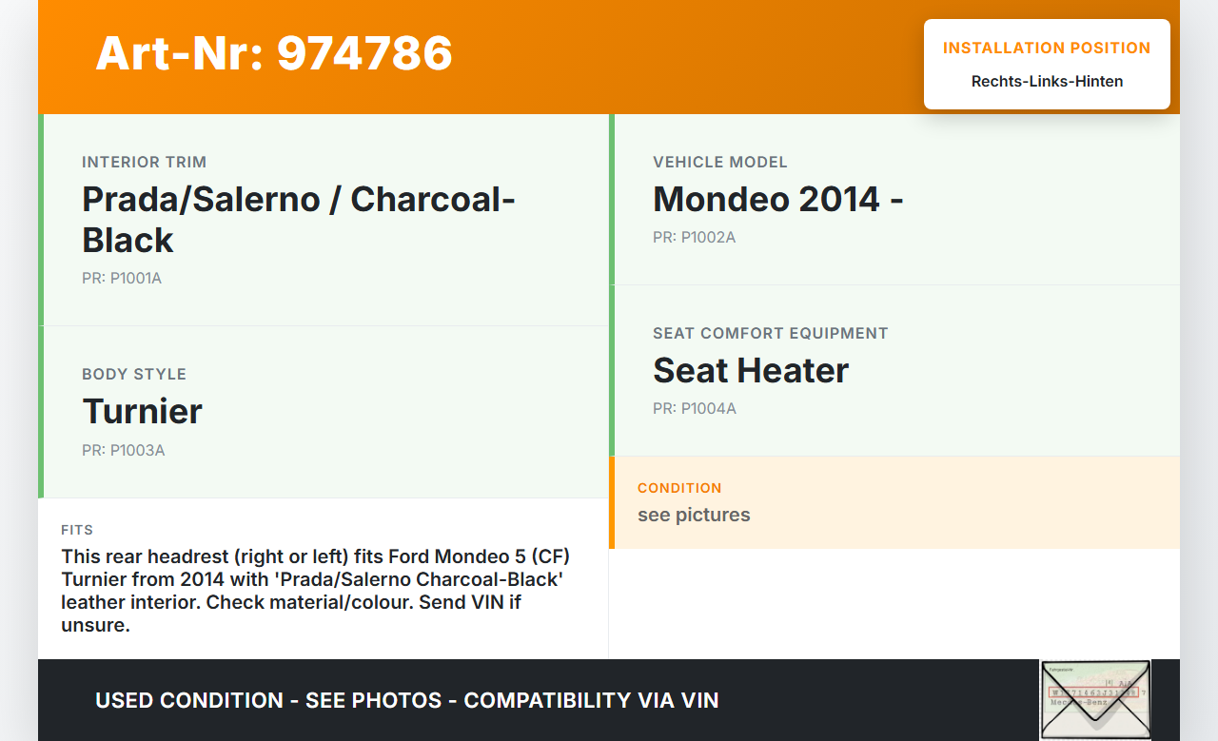Image resolution: width=1218 pixels, height=741 pixels.
Task: Click the VIN envelope icon
Action: [x=1094, y=699]
